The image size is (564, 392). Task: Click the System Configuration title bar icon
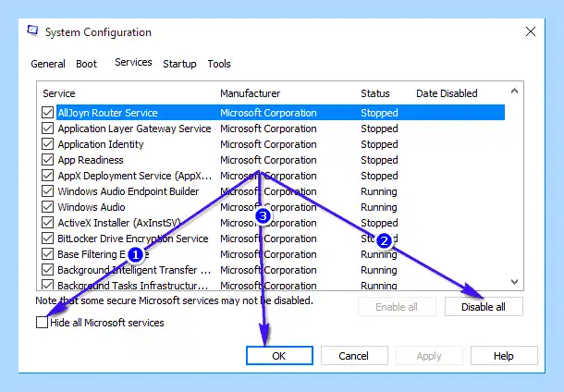click(32, 31)
